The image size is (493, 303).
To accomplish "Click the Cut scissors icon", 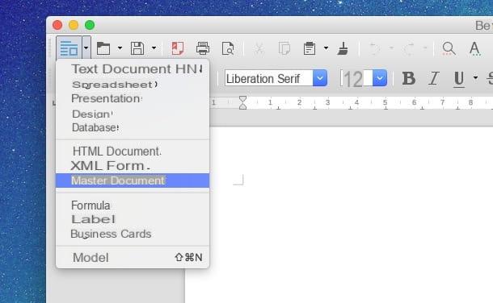I will (x=259, y=48).
